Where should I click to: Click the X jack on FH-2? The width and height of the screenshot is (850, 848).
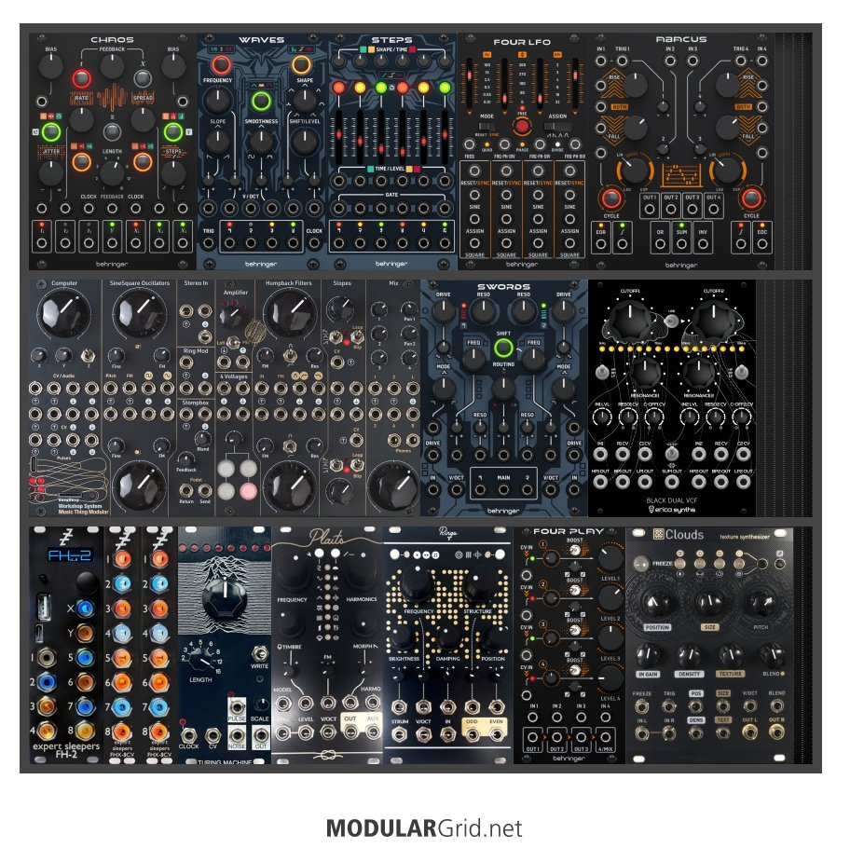(x=86, y=608)
